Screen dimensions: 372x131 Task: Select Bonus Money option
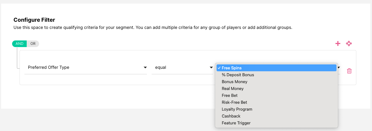pos(234,82)
